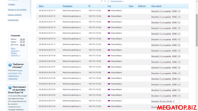198x111 pixels.
Task: Click the Russian flag in the 20:47:01 row
Action: coord(109,101)
